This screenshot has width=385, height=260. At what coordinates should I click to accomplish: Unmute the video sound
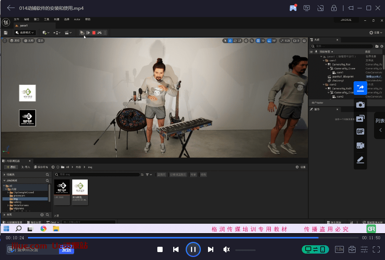pos(227,249)
